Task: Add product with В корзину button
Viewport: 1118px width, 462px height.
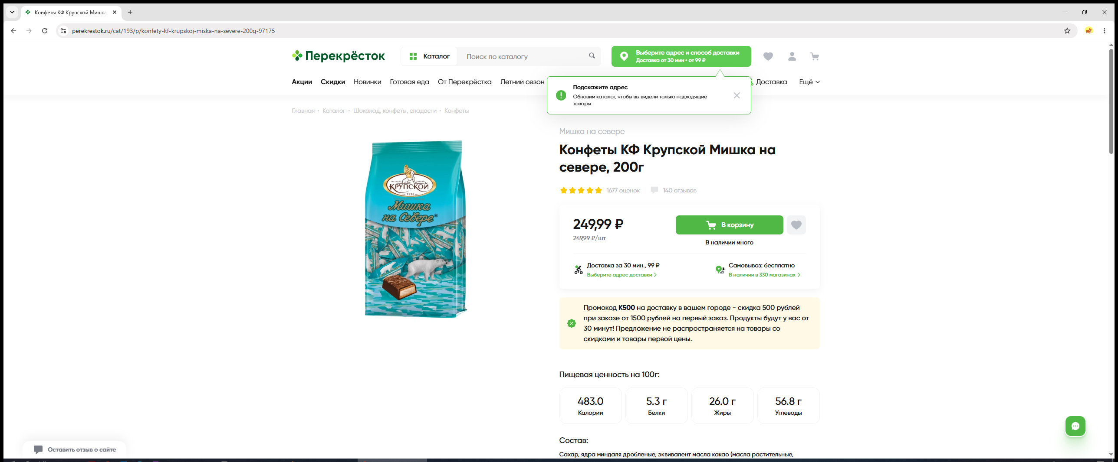Action: click(729, 225)
